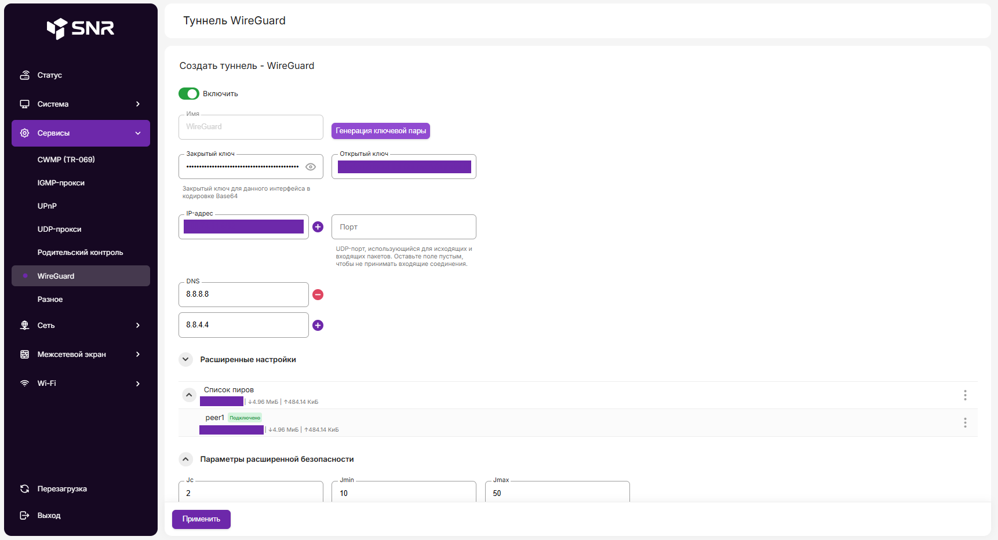Expand Расширенные настройки section
The image size is (998, 540).
pyautogui.click(x=185, y=360)
